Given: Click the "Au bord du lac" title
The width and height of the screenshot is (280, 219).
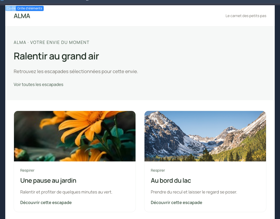Looking at the screenshot, I should tap(171, 181).
